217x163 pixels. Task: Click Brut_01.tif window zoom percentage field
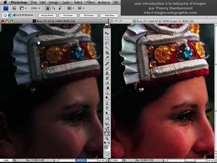coord(6,160)
